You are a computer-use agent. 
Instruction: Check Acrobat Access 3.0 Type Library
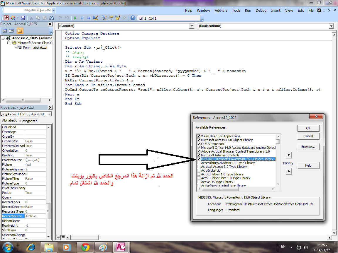pyautogui.click(x=199, y=167)
